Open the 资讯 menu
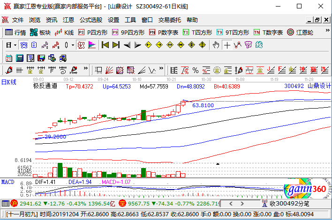 [x=52, y=20]
